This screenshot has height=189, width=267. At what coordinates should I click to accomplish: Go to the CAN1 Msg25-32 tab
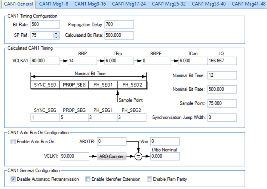click(x=169, y=4)
